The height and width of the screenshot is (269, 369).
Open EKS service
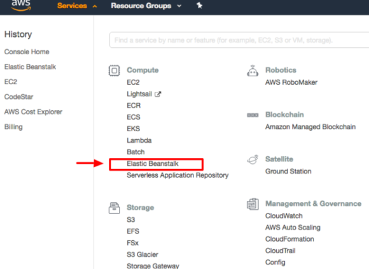tap(134, 129)
